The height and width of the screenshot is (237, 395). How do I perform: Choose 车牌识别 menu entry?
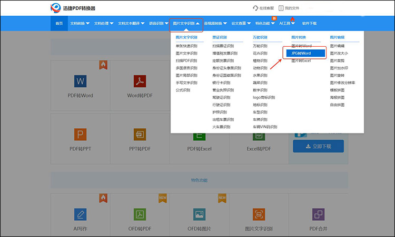[x=260, y=119]
